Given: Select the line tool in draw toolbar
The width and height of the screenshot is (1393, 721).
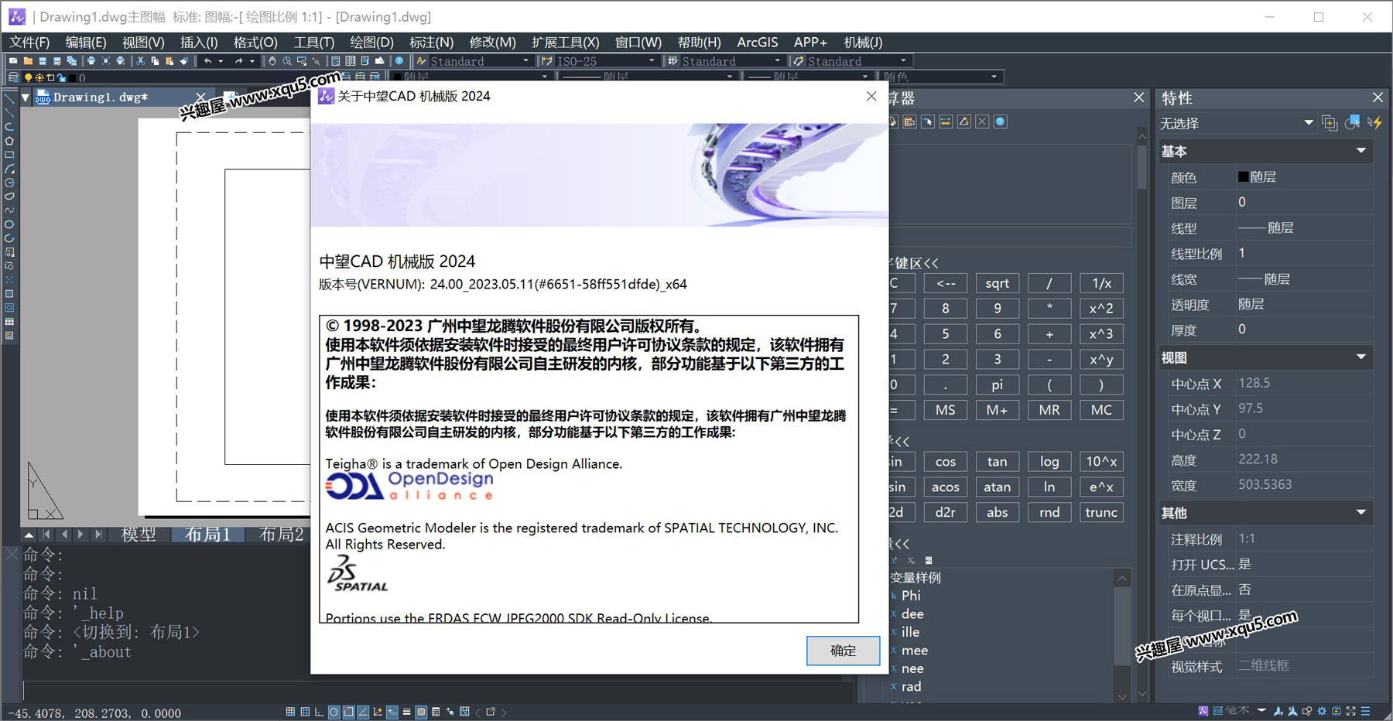Looking at the screenshot, I should click(x=9, y=97).
